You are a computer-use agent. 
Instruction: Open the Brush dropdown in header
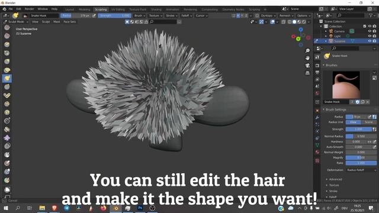140,16
